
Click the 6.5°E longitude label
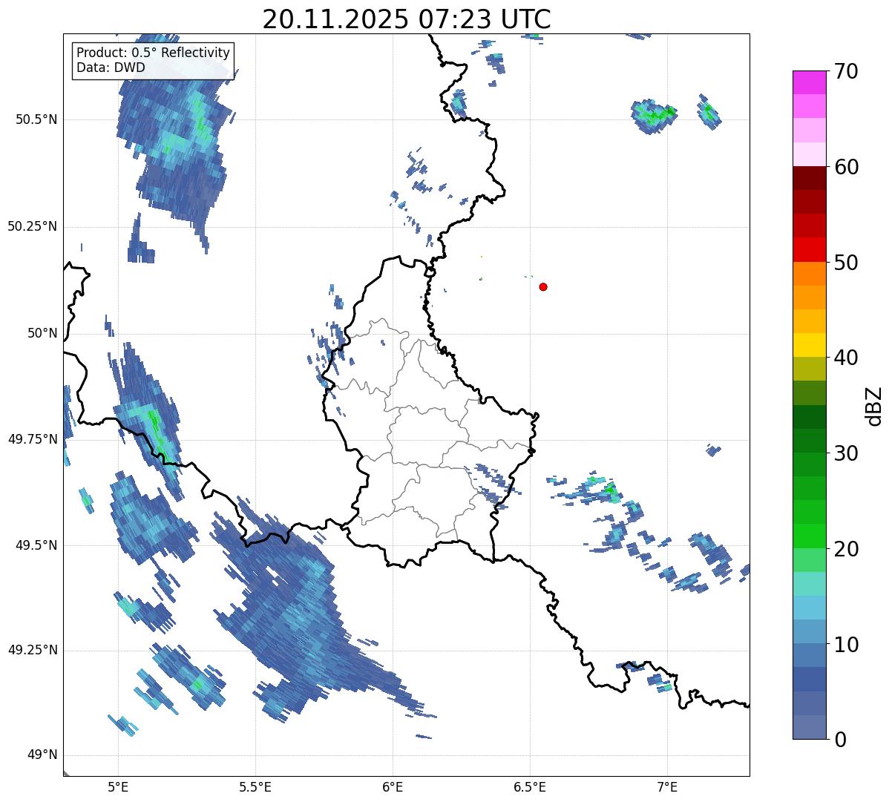click(x=530, y=787)
